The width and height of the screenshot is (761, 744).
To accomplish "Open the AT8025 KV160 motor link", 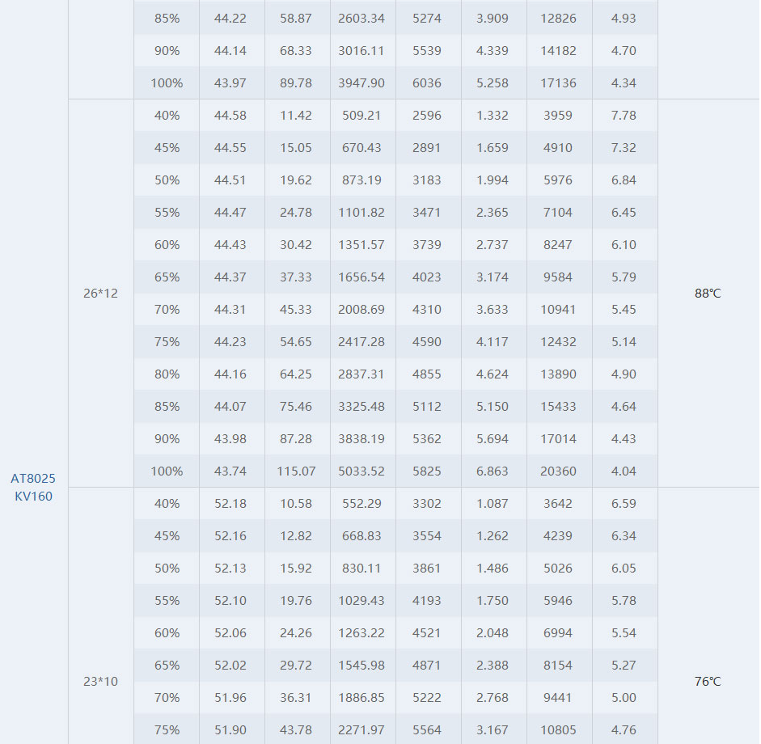I will [x=33, y=488].
